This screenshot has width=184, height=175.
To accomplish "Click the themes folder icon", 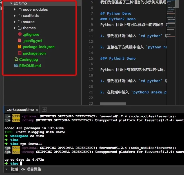I will [x=19, y=28].
